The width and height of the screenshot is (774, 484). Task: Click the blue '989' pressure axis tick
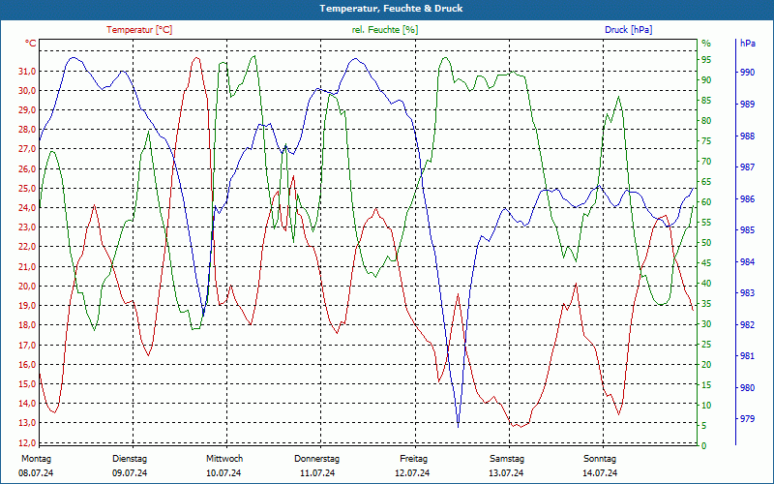pos(748,104)
